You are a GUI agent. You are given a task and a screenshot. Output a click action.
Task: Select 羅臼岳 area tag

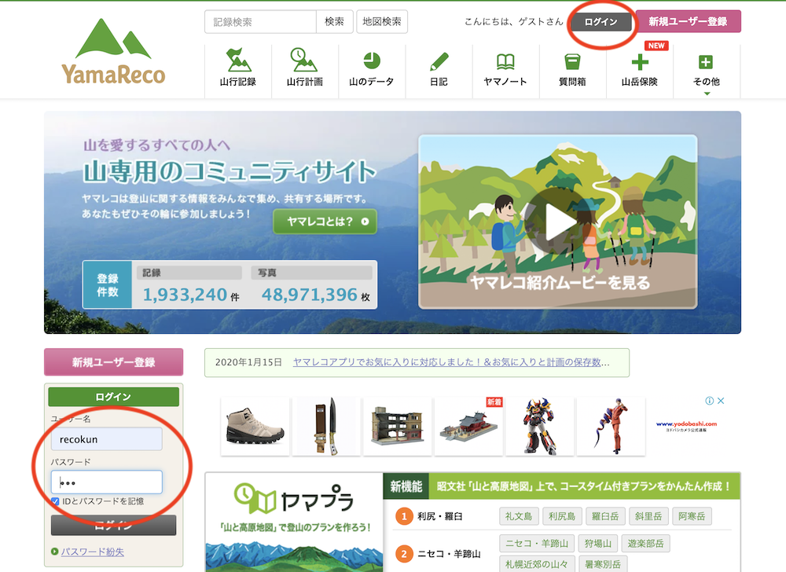click(605, 516)
